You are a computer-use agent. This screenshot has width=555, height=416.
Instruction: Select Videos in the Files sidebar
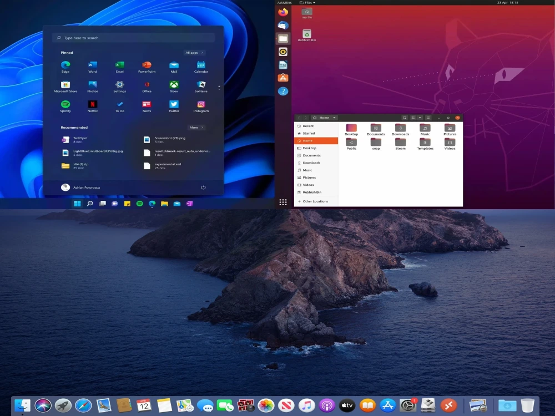click(316, 185)
